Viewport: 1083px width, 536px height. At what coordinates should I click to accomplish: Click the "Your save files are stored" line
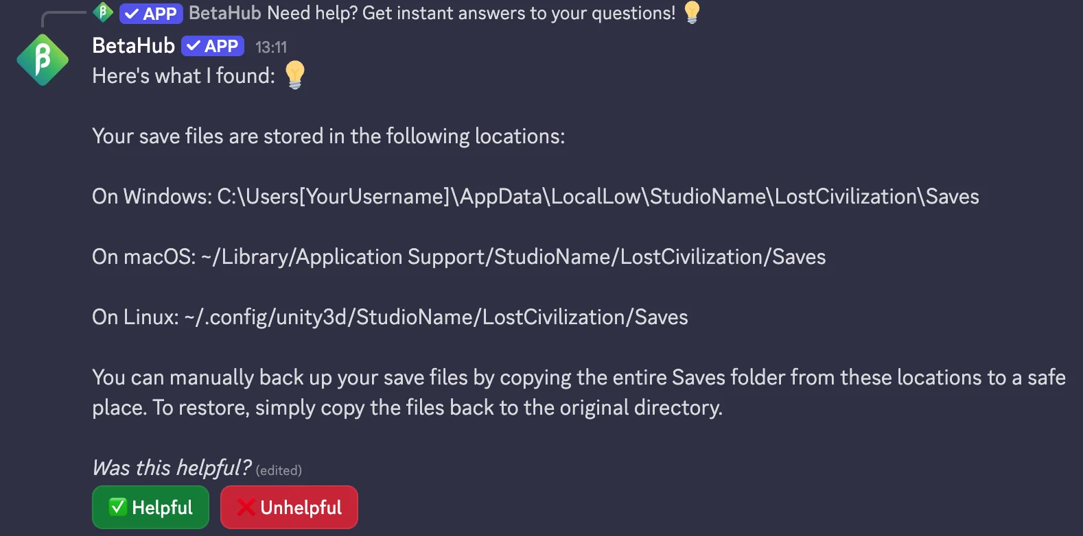[328, 136]
